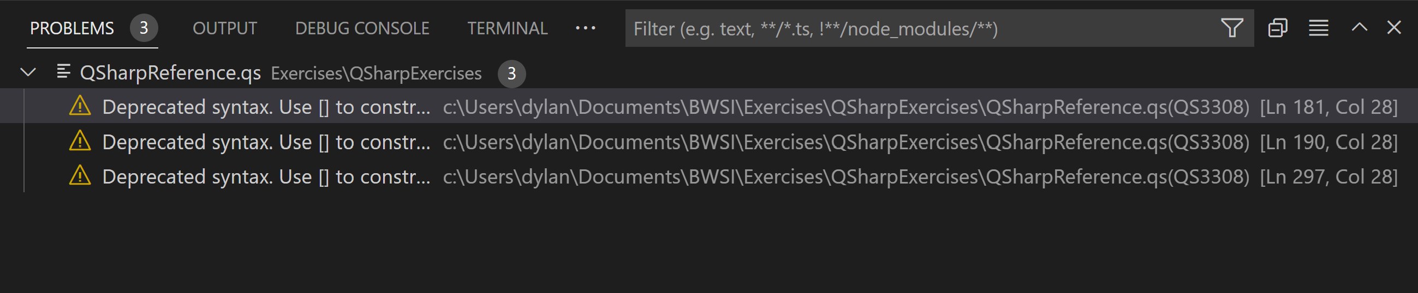Maximize panel with the chevron-up icon
Image resolution: width=1418 pixels, height=293 pixels.
1359,28
